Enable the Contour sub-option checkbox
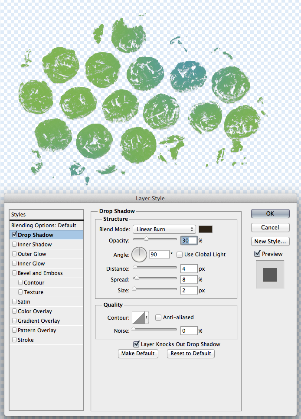This screenshot has height=419, width=301. pyautogui.click(x=20, y=282)
